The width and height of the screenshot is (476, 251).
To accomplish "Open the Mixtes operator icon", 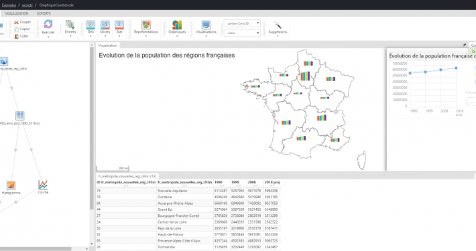I will click(105, 25).
